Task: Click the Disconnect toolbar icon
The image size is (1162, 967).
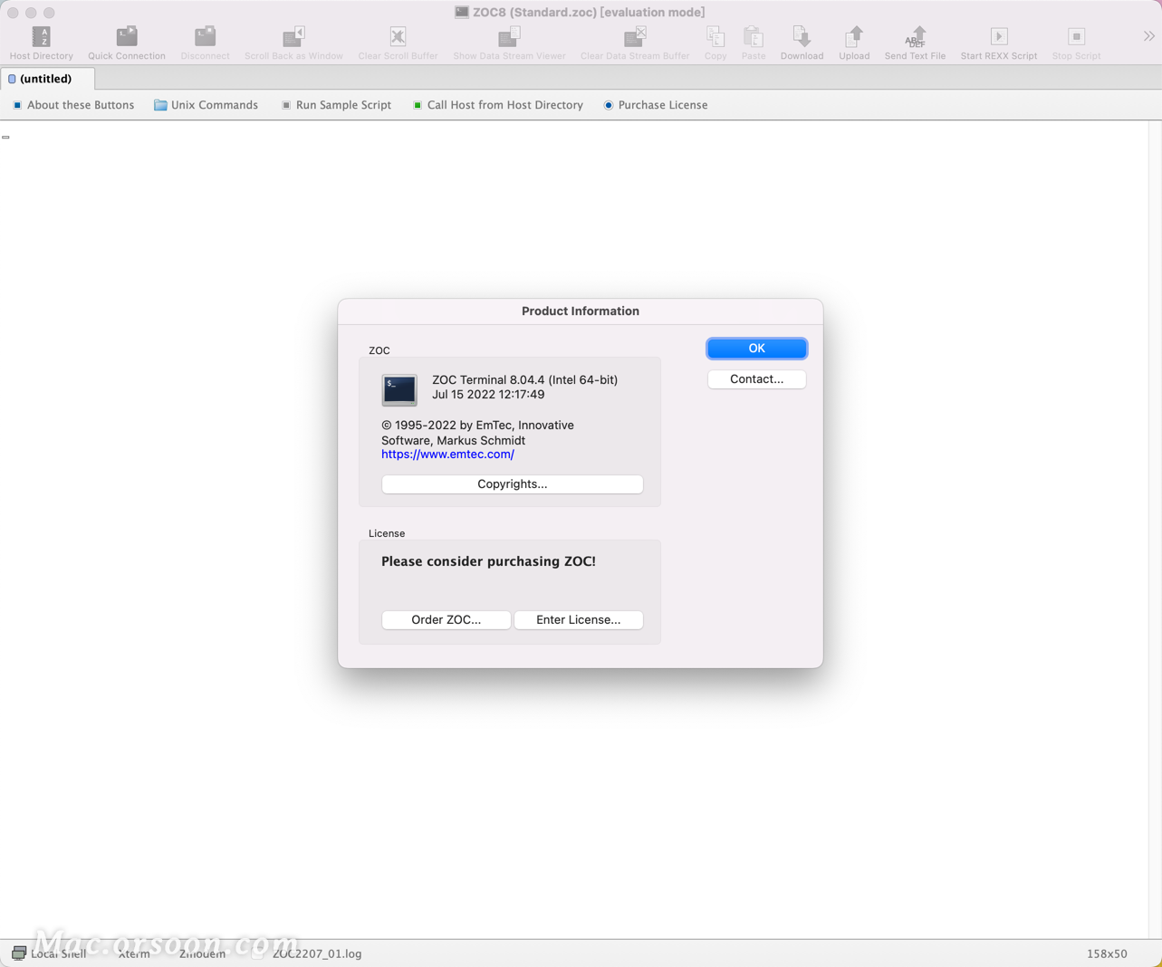Action: tap(206, 36)
